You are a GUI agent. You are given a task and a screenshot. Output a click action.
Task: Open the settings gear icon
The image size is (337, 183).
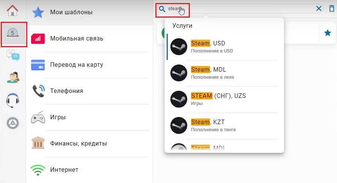[x=12, y=123]
